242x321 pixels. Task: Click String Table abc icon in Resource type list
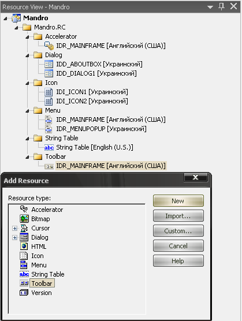[x=24, y=274]
